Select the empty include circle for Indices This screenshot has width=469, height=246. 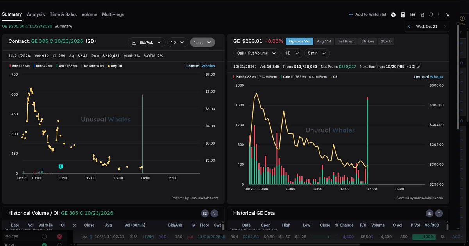44,236
